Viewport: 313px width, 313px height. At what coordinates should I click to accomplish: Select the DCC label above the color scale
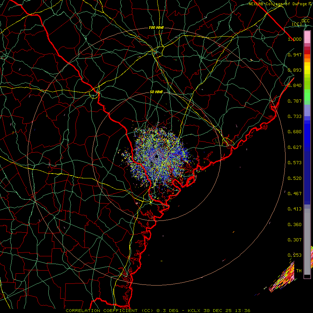point(306,21)
